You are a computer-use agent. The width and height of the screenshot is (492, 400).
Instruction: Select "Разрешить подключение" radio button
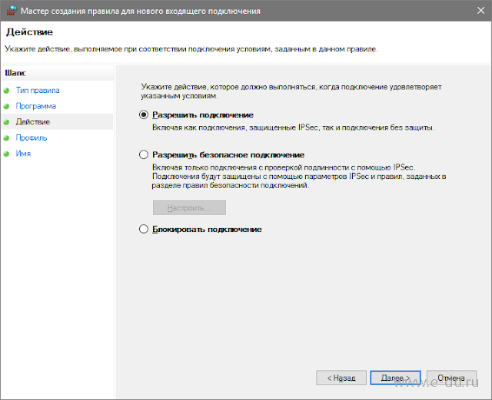pos(144,114)
